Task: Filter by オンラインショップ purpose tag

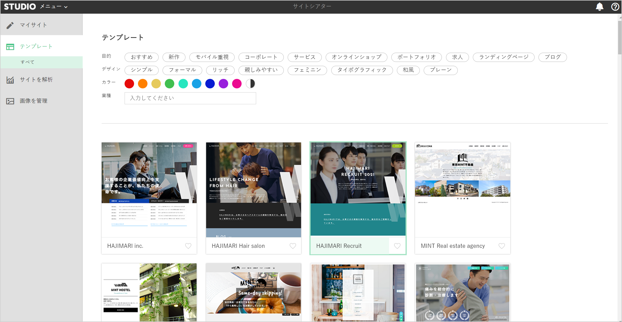Action: (356, 57)
